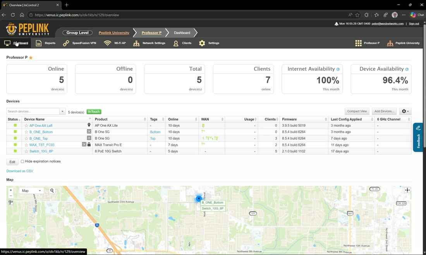The image size is (426, 255).
Task: Sort by Status column
Action: [x=14, y=119]
